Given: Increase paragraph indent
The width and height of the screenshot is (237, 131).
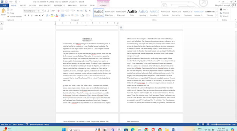Looking at the screenshot, I should (x=82, y=11).
